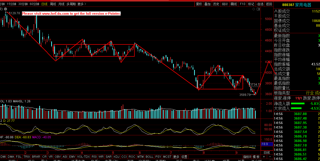The width and height of the screenshot is (320, 161).
Task: Click the 返回 back button
Action: pos(269,4)
